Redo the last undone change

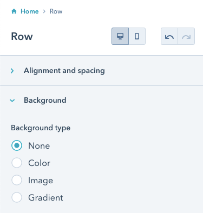[186, 36]
